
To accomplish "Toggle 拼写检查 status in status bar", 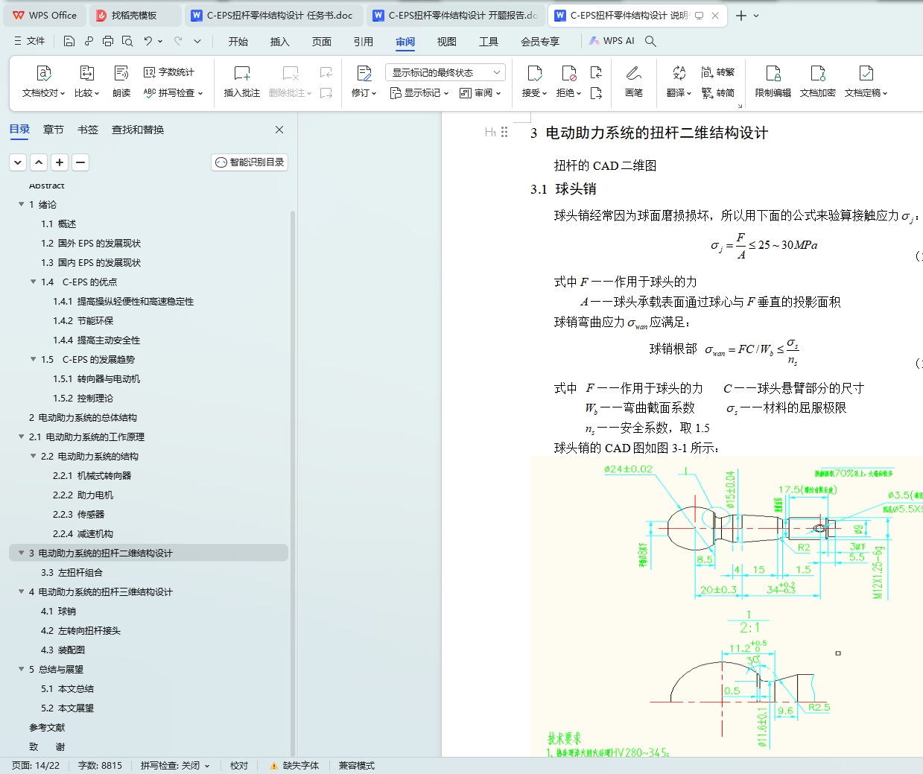I will tap(175, 766).
